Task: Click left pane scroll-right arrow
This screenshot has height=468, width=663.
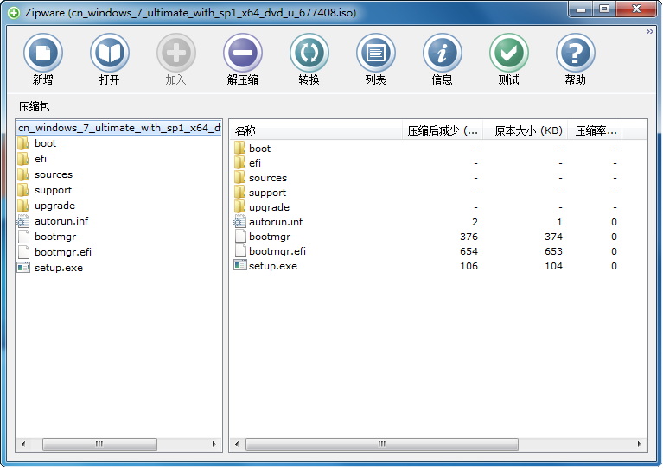Action: pyautogui.click(x=214, y=444)
